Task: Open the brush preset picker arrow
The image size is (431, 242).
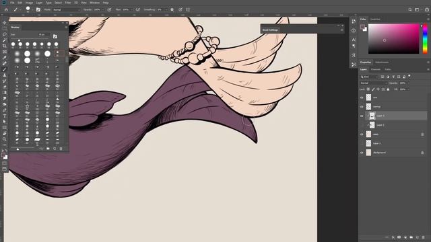Action: click(x=32, y=9)
